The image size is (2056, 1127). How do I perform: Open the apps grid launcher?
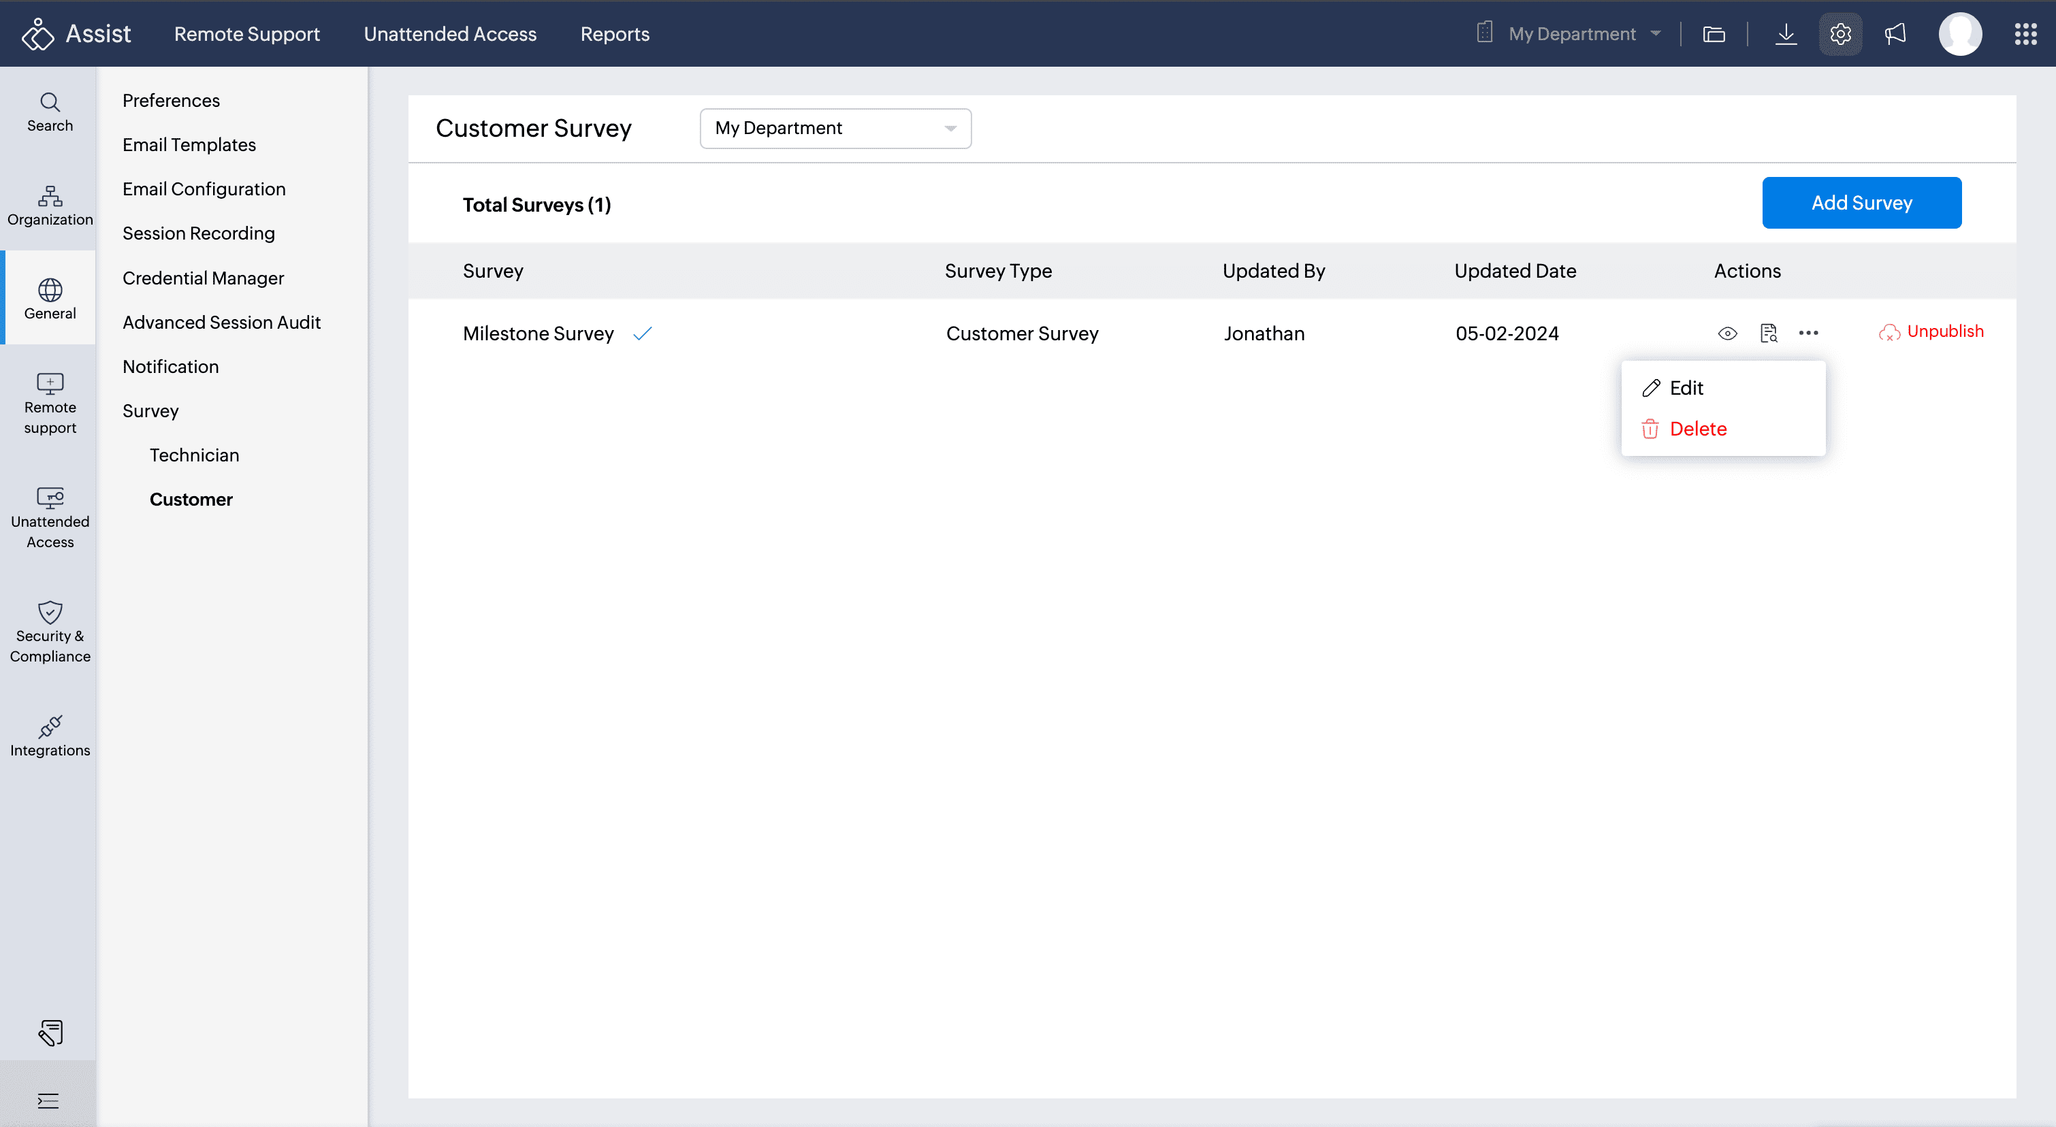[2025, 34]
